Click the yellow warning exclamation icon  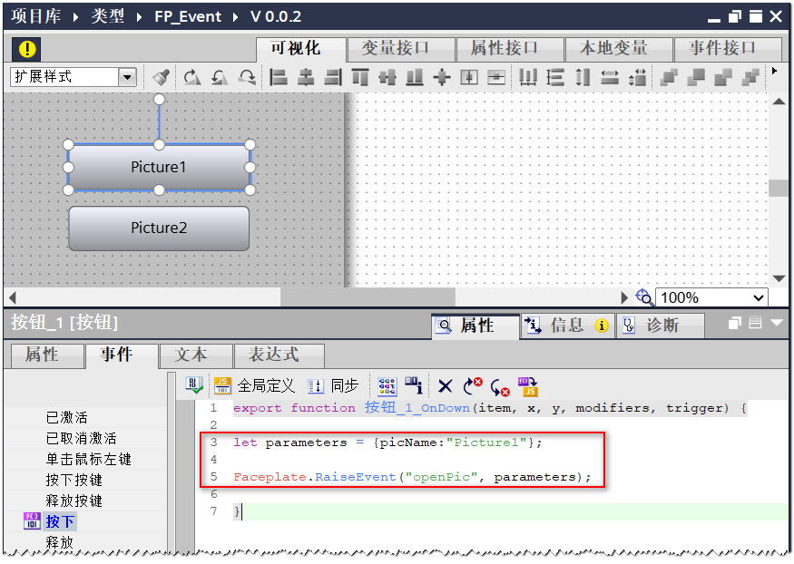click(x=28, y=49)
